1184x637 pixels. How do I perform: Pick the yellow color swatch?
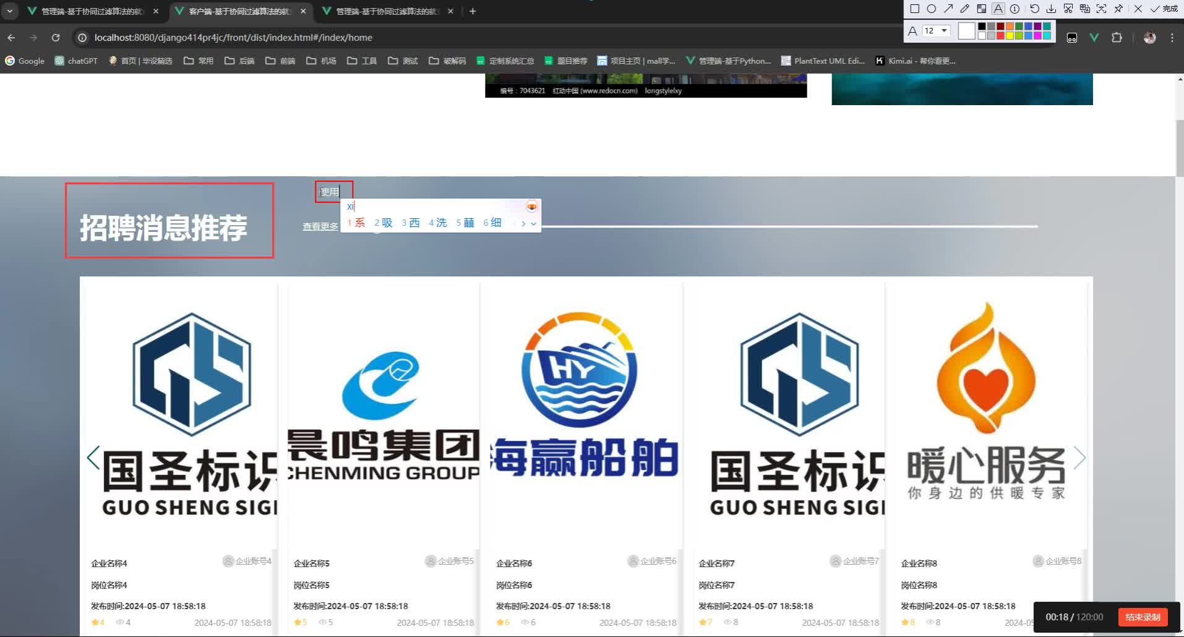coord(1010,36)
